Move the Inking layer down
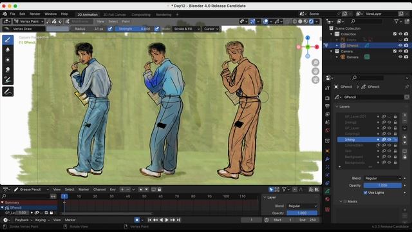412x232 pixels. tap(405, 142)
